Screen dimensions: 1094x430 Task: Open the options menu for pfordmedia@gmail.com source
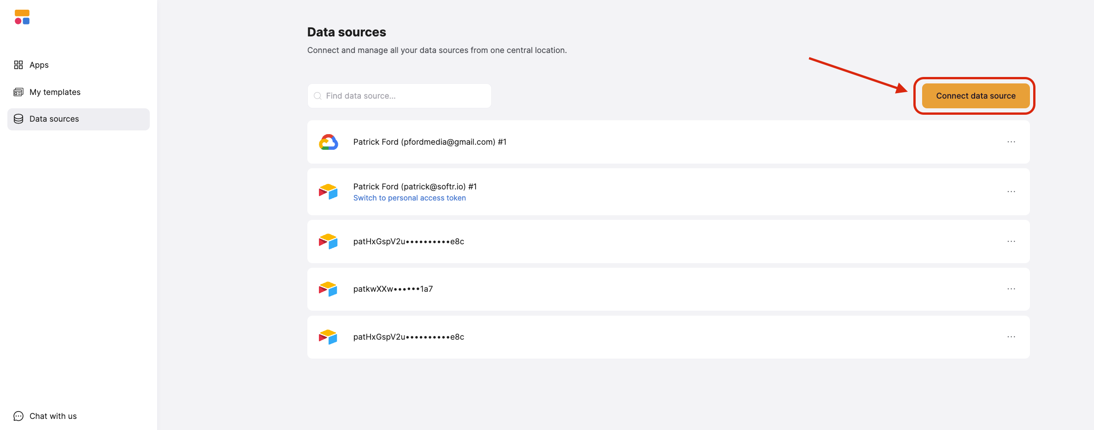point(1011,142)
